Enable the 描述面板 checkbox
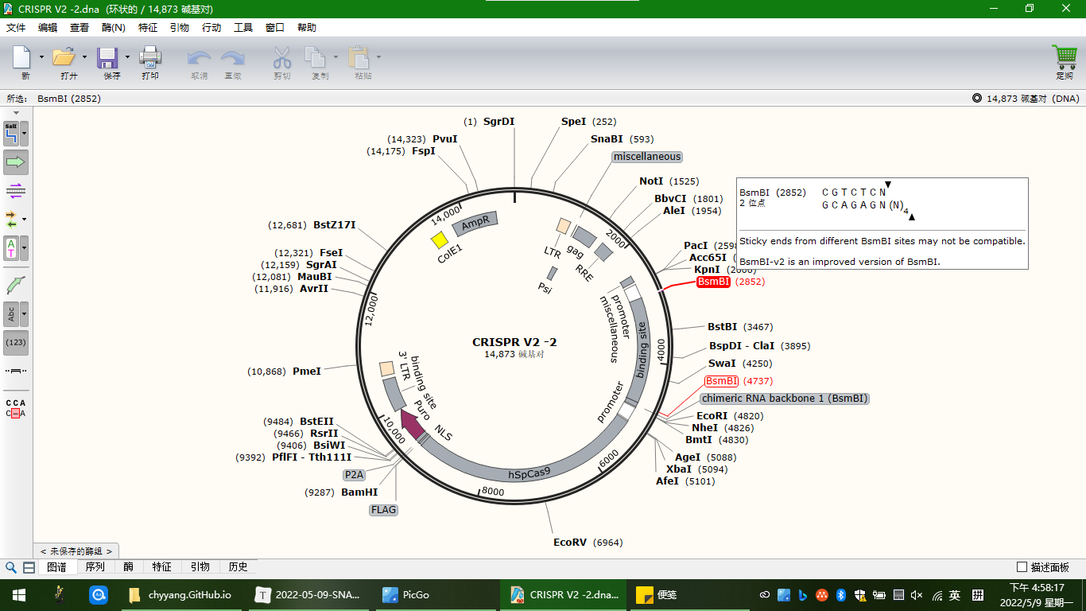 (1022, 567)
